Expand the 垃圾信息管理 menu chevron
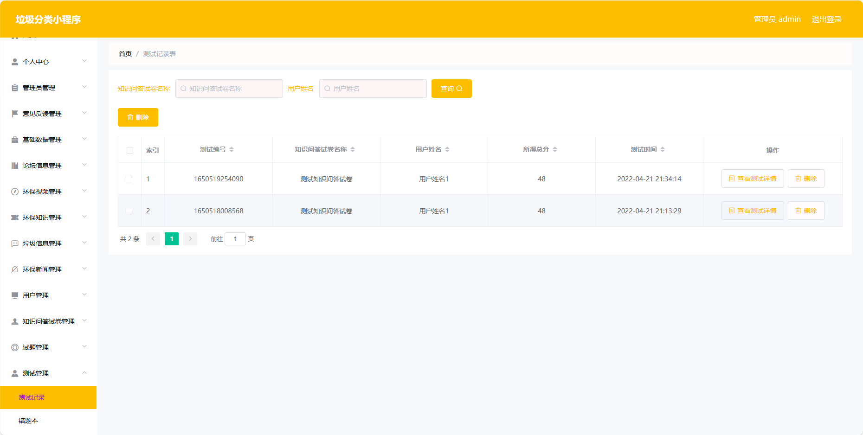Screen dimensions: 863x435 (x=84, y=243)
